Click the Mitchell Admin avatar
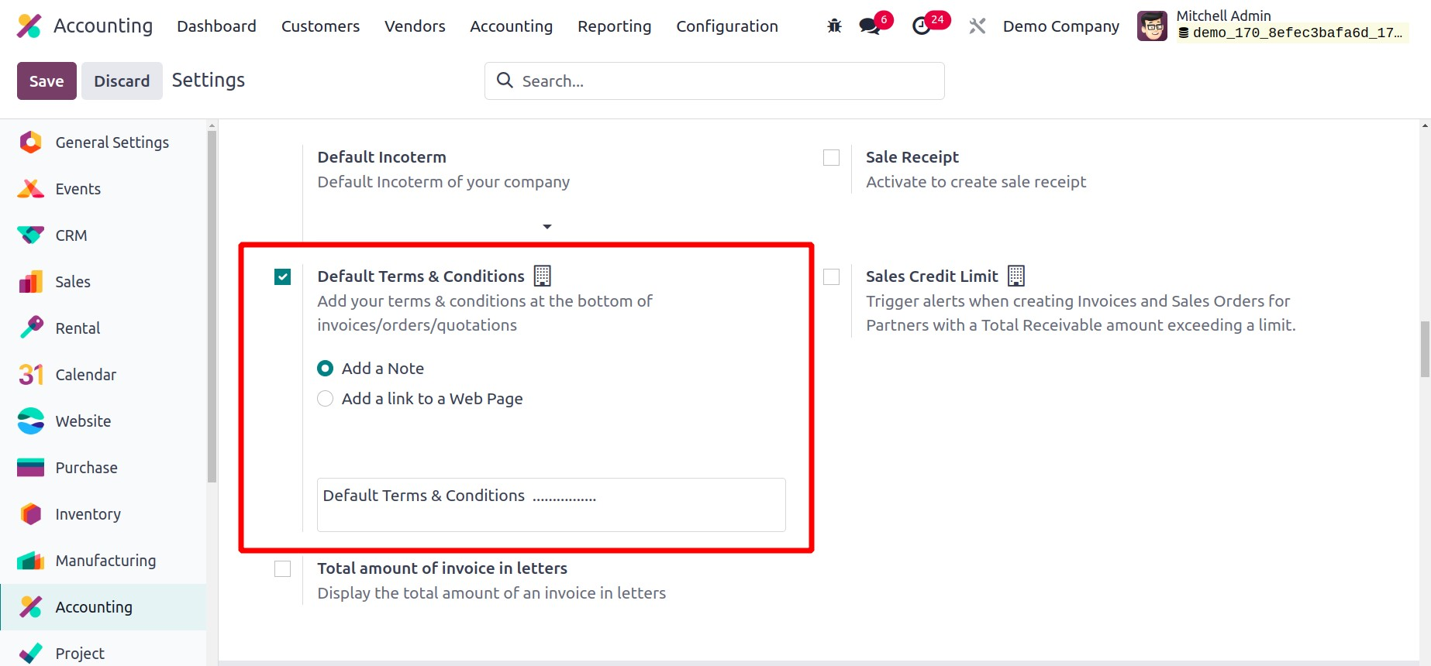Screen dimensions: 1431x666 coord(1152,26)
